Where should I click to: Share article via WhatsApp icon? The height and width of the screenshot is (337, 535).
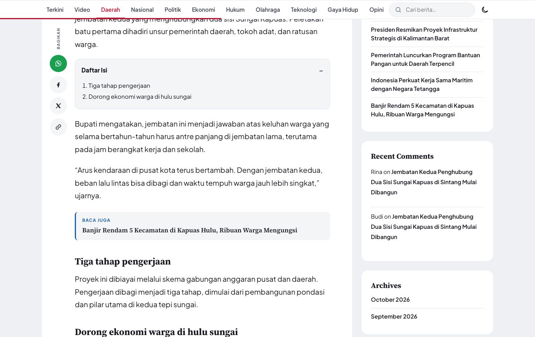(x=58, y=63)
